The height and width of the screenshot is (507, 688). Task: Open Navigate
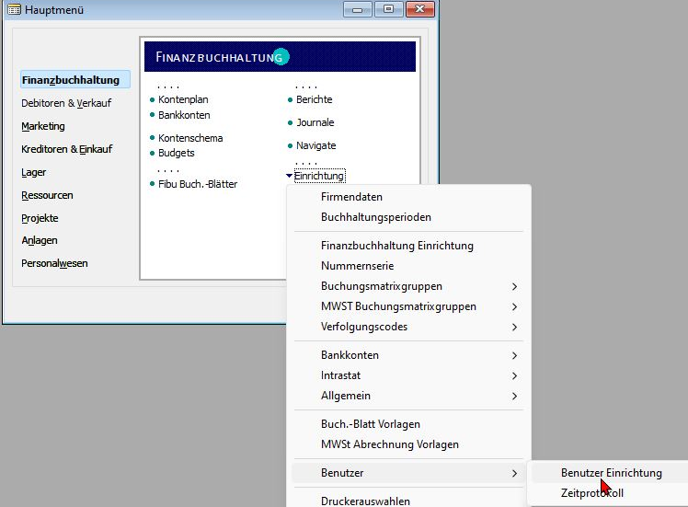point(315,145)
